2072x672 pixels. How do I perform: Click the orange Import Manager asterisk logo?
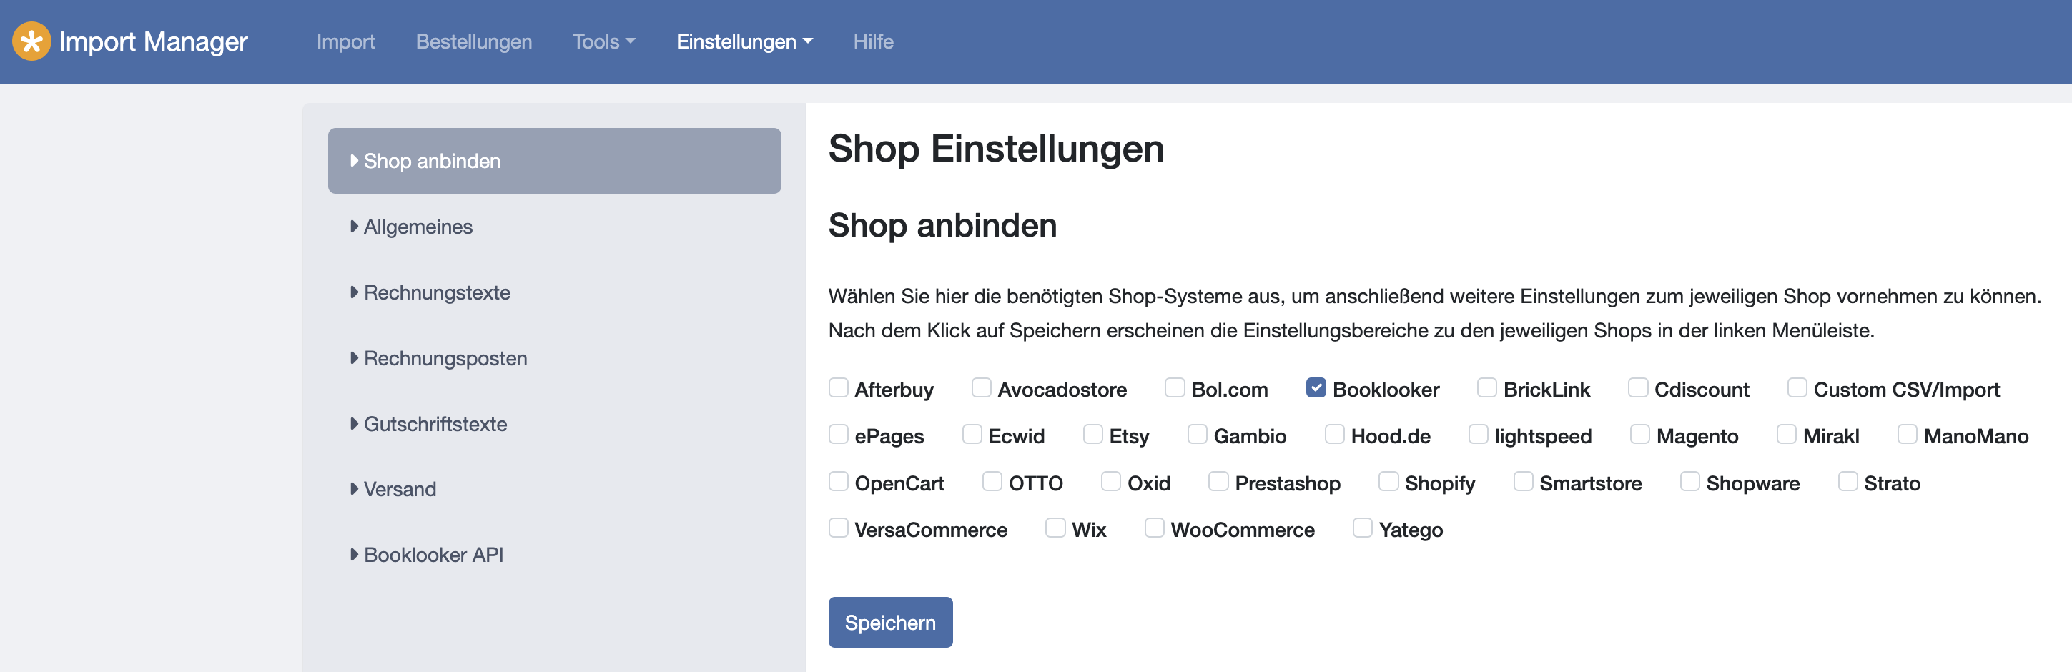tap(31, 41)
